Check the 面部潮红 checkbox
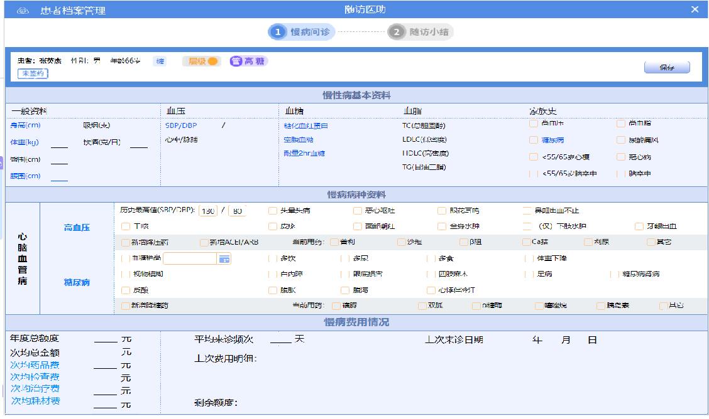709x419 pixels. [357, 226]
